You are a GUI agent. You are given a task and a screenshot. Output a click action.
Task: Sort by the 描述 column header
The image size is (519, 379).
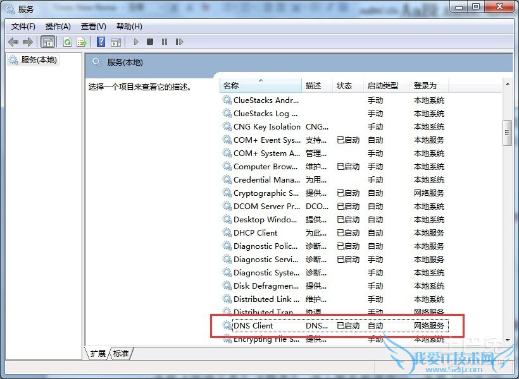[316, 85]
